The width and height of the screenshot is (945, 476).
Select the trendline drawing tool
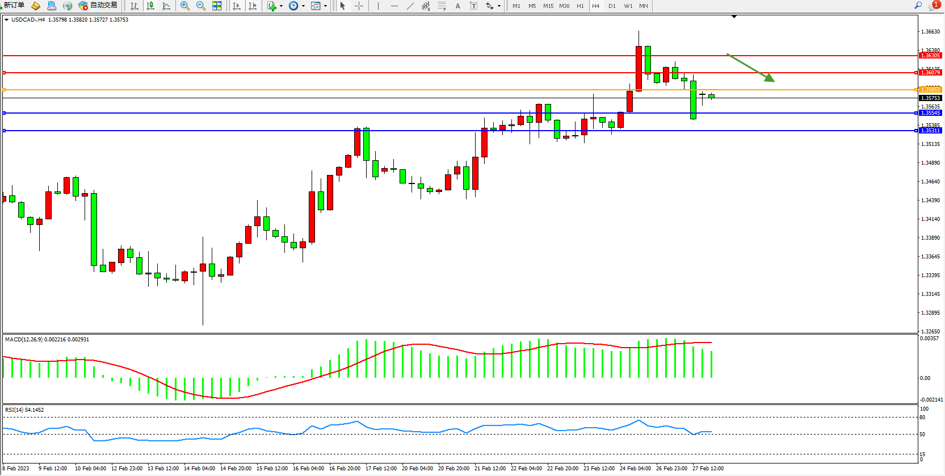click(410, 6)
